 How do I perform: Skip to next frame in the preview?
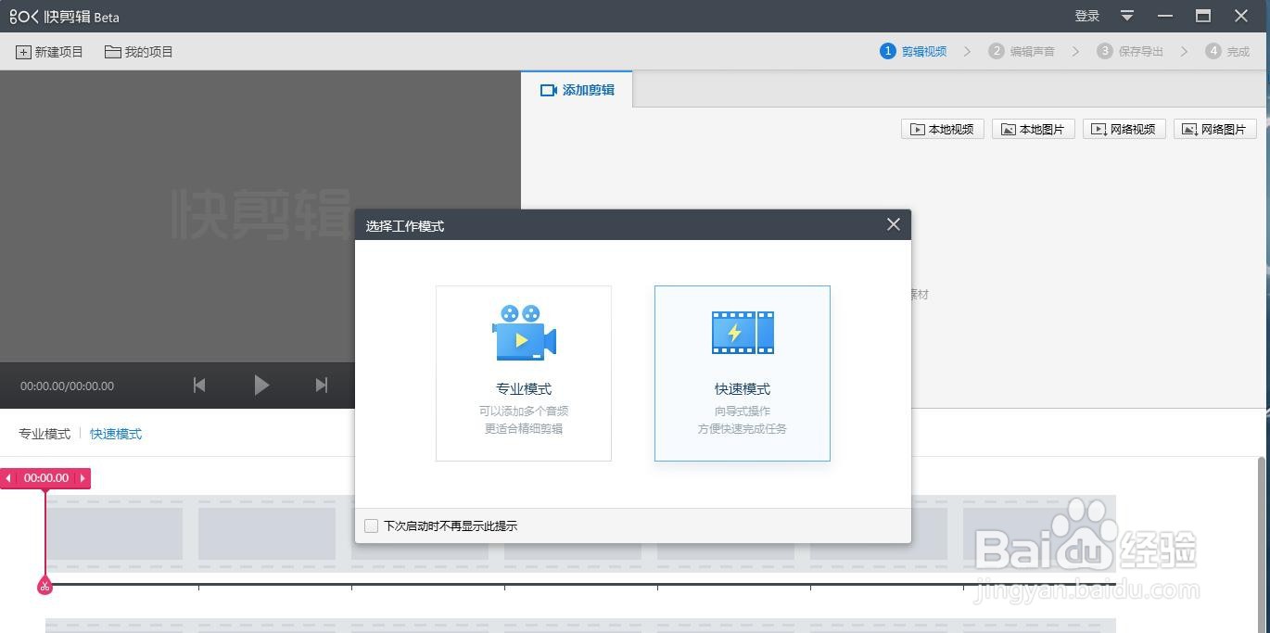[322, 385]
